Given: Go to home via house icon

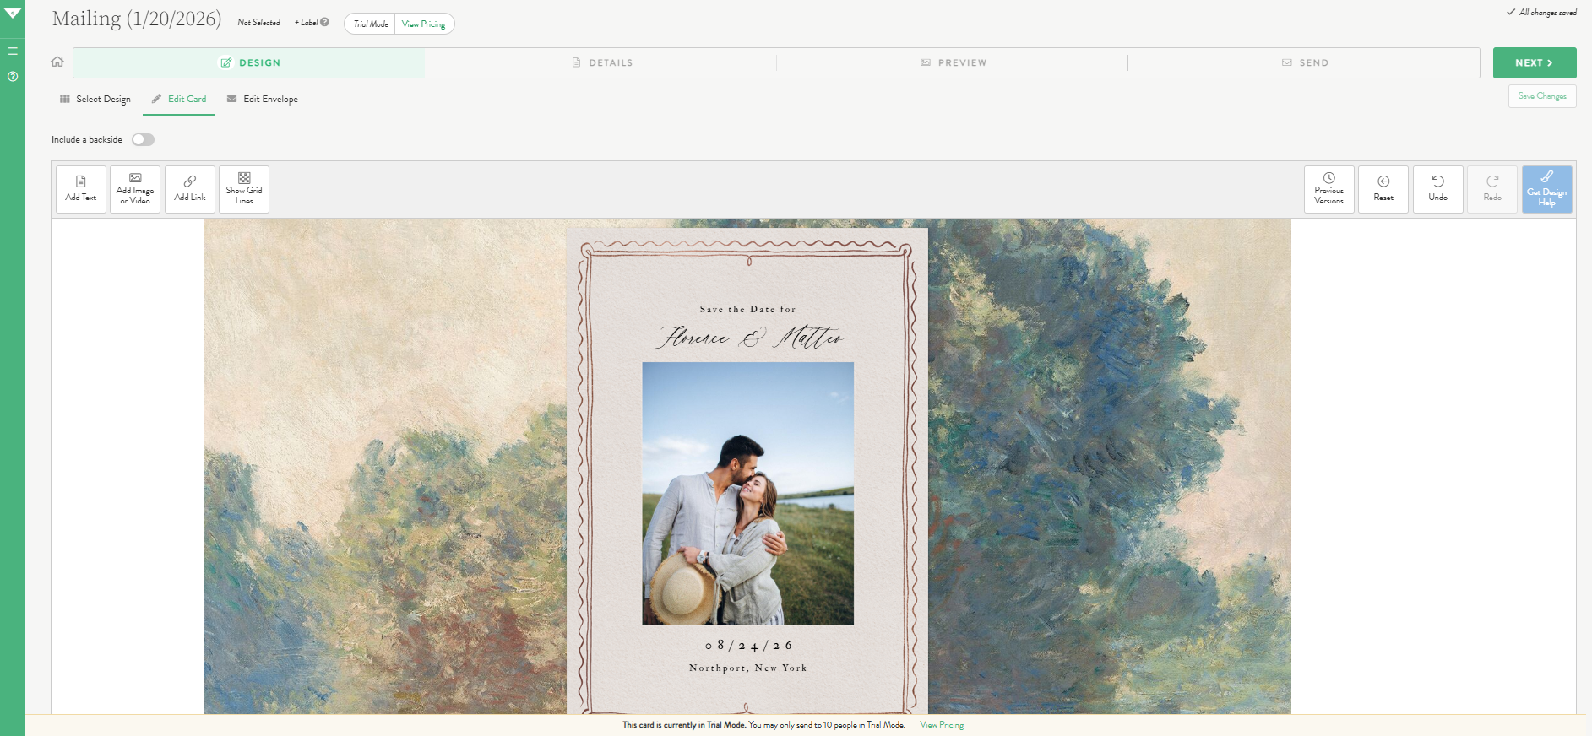Looking at the screenshot, I should point(57,62).
